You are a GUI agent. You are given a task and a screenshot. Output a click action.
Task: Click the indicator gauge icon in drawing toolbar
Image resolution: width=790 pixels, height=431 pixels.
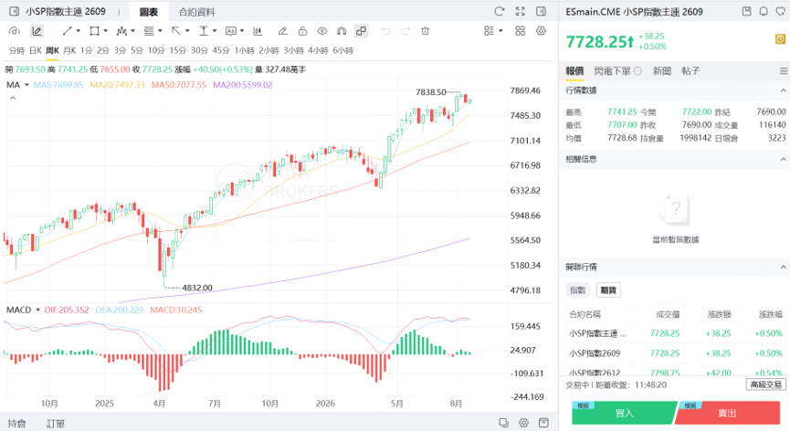15,31
